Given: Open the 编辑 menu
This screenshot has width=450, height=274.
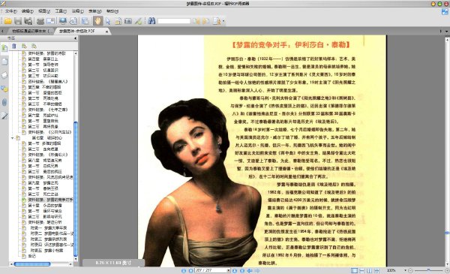Looking at the screenshot, I should [28, 11].
